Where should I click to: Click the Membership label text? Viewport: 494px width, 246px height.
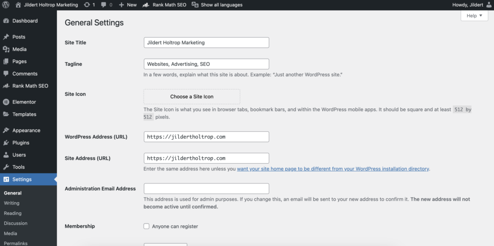pos(80,226)
